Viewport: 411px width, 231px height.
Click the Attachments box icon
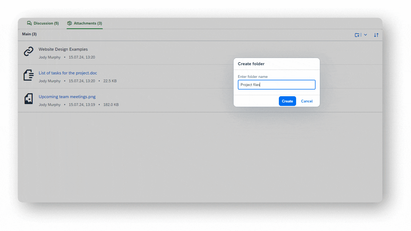[x=70, y=23]
